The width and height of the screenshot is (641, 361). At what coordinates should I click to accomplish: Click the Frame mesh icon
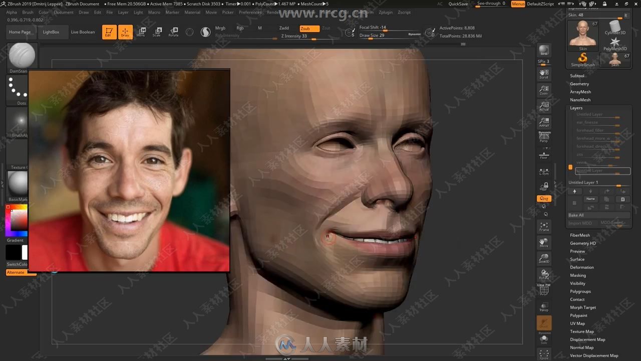pyautogui.click(x=544, y=227)
